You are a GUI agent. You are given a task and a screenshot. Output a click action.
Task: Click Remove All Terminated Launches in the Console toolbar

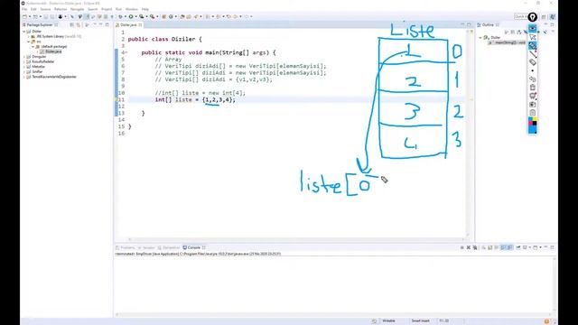[x=475, y=247]
